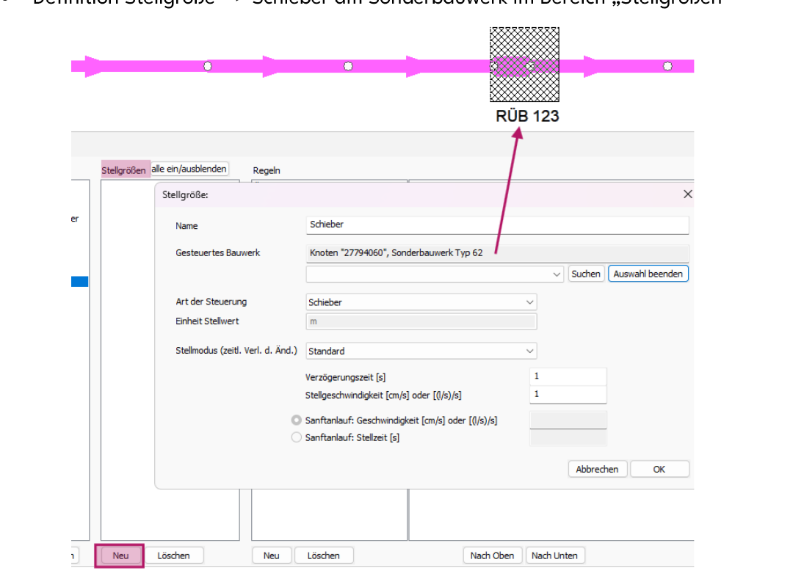Cancel with the Abbrechen button

click(597, 469)
